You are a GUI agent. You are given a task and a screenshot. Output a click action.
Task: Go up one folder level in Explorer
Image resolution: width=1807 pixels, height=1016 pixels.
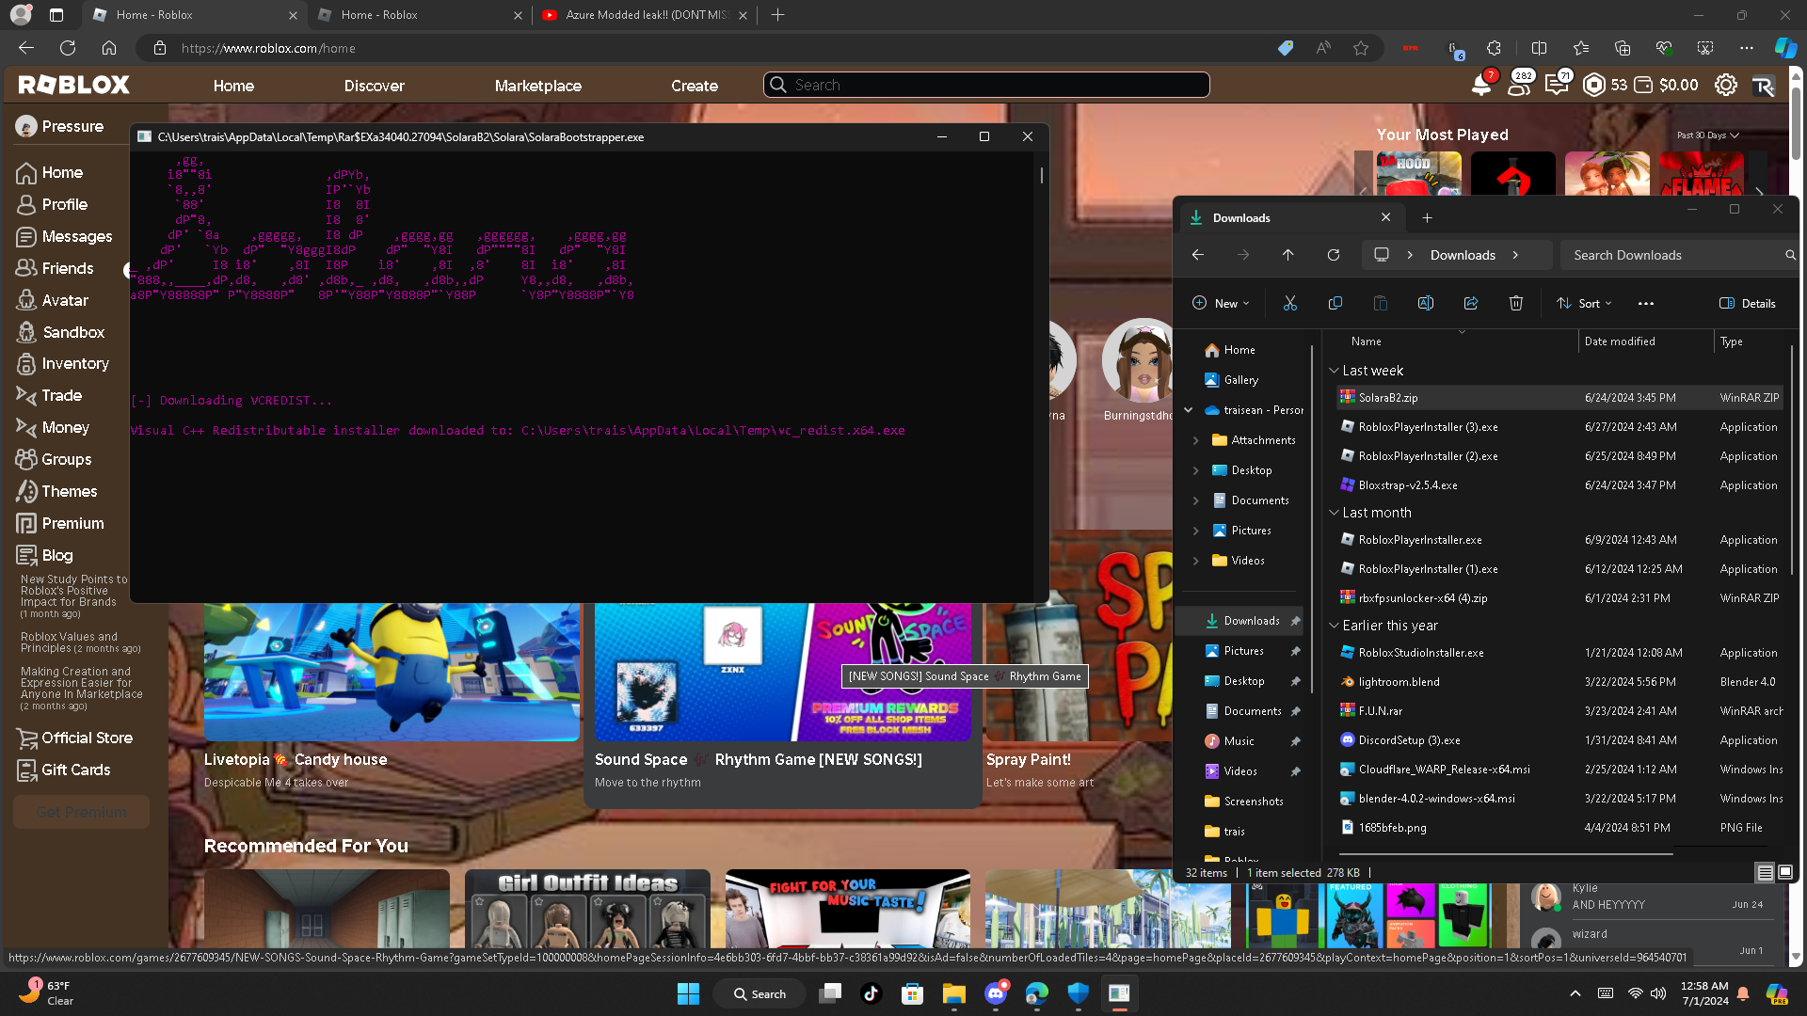(1287, 255)
